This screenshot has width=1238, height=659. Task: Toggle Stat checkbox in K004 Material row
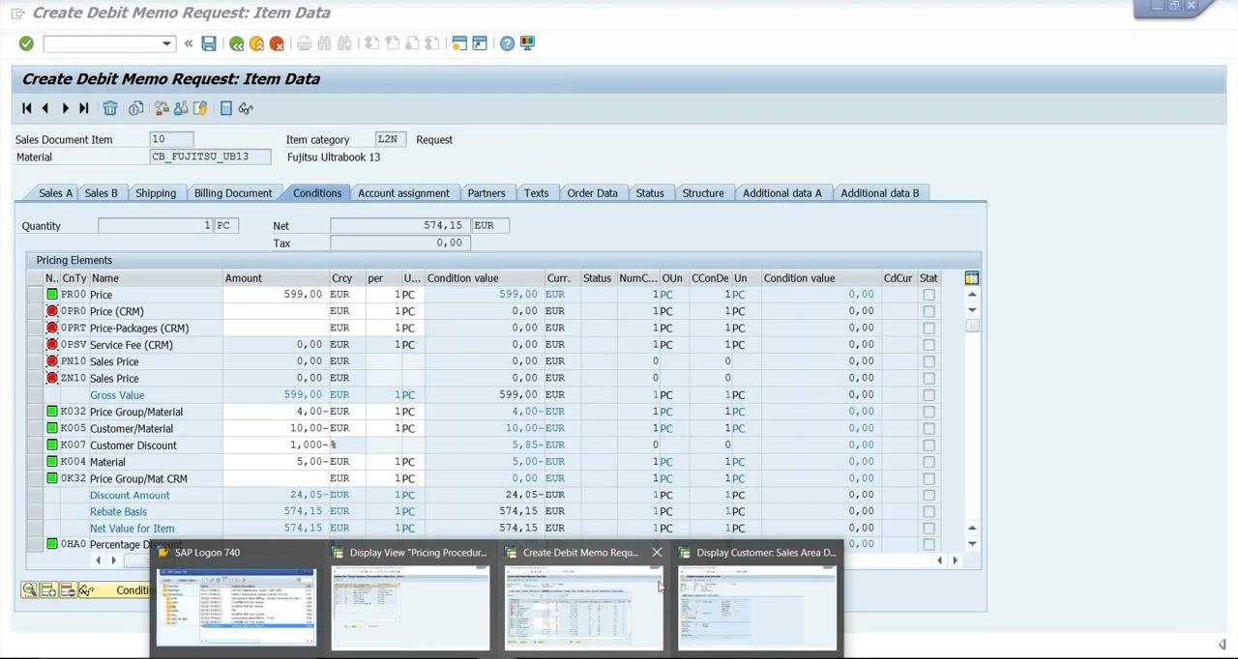coord(928,462)
